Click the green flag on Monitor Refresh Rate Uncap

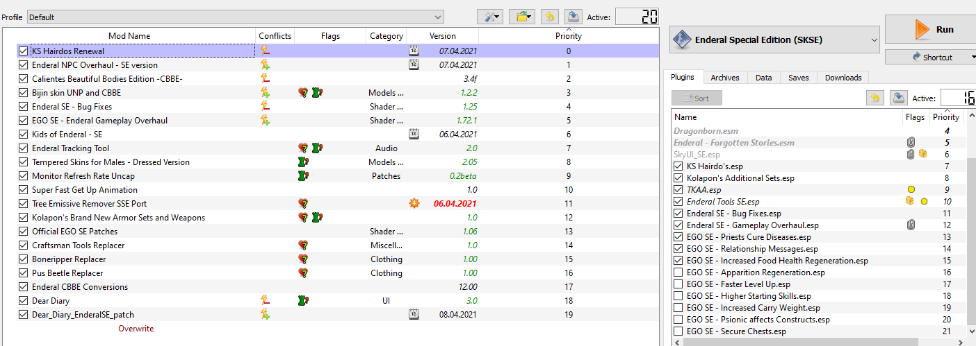pyautogui.click(x=303, y=175)
